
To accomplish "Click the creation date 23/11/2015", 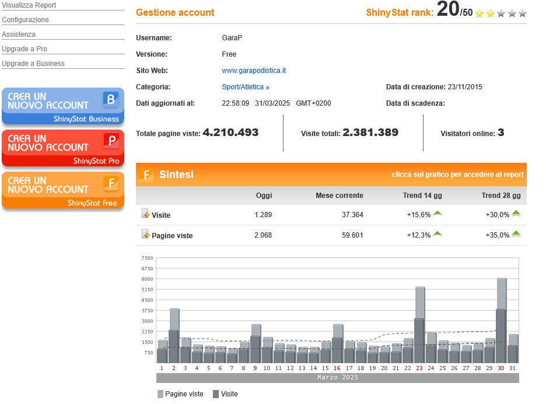I will 465,87.
